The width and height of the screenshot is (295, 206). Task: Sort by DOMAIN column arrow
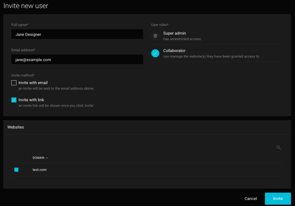tap(47, 158)
